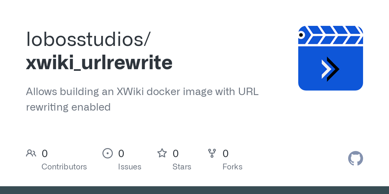Click the zero count above Forks
The width and height of the screenshot is (389, 194).
(226, 153)
